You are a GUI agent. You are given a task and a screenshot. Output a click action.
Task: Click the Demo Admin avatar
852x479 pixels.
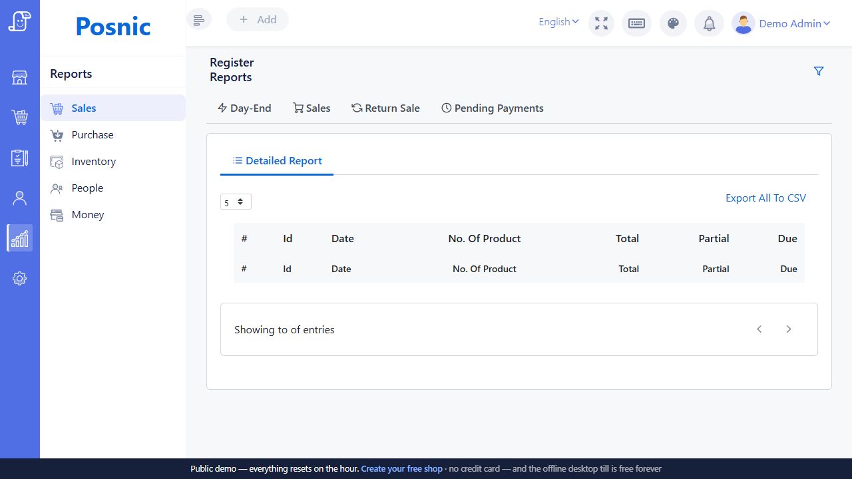tap(744, 23)
